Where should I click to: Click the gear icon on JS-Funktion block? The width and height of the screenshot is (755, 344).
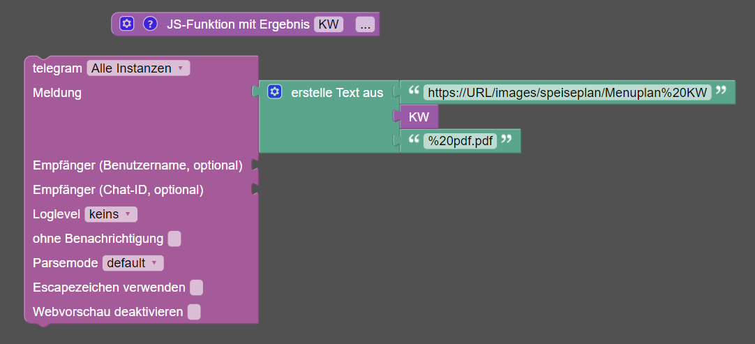click(x=126, y=24)
